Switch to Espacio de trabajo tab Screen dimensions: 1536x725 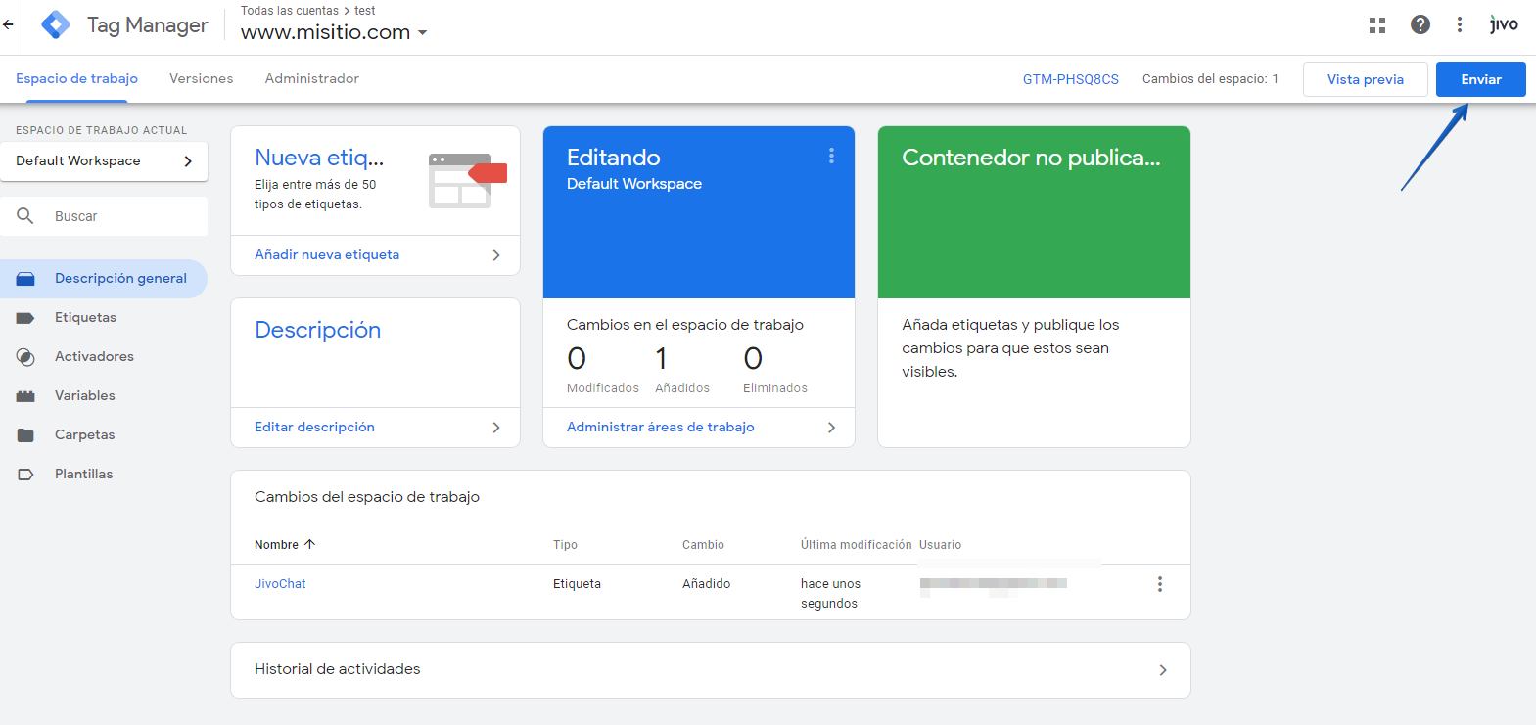(x=76, y=78)
